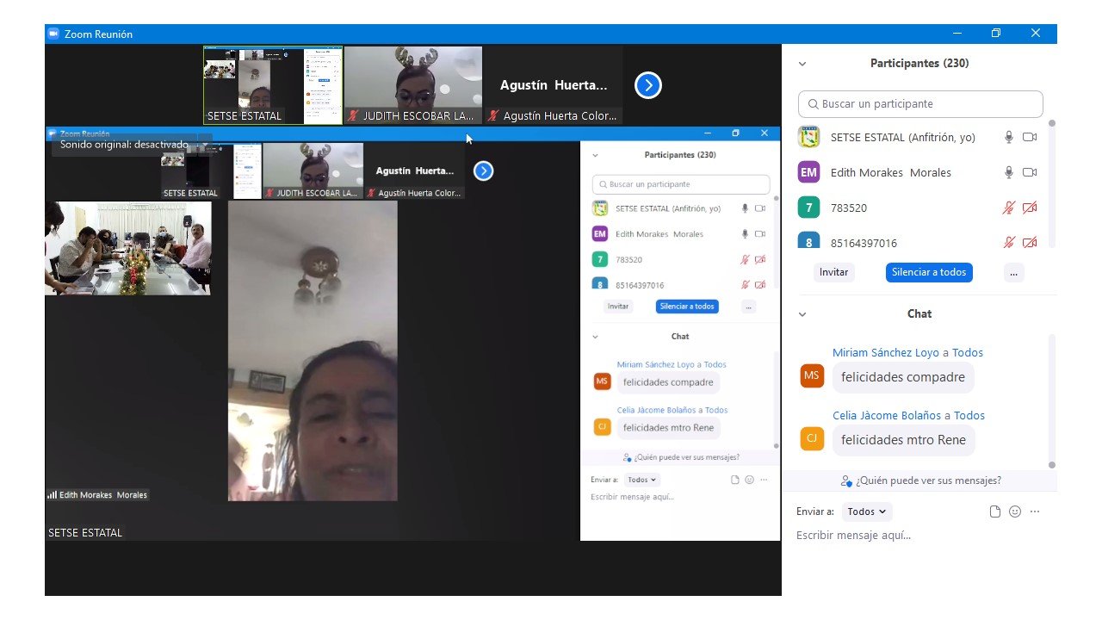Mute SETSE ESTATAL's microphone in participants list
1102x620 pixels.
(1009, 137)
